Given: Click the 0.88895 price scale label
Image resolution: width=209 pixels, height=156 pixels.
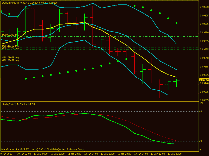Looking at the screenshot, I should (x=204, y=100).
